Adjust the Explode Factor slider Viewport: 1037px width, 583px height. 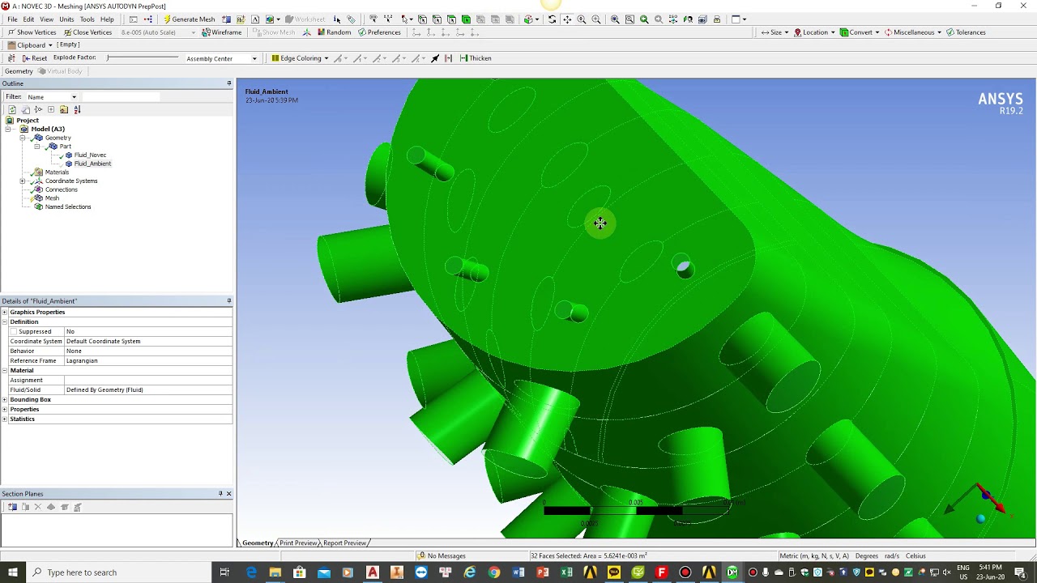coord(143,57)
